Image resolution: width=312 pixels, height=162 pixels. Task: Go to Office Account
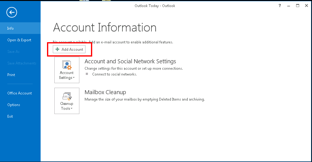click(x=20, y=93)
